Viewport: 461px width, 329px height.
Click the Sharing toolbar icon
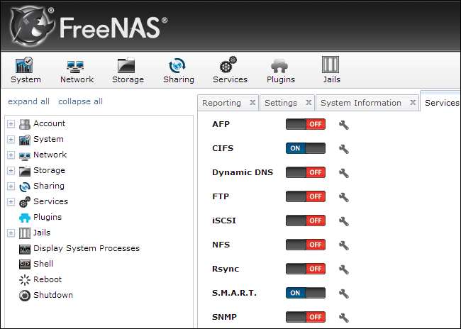pyautogui.click(x=178, y=69)
